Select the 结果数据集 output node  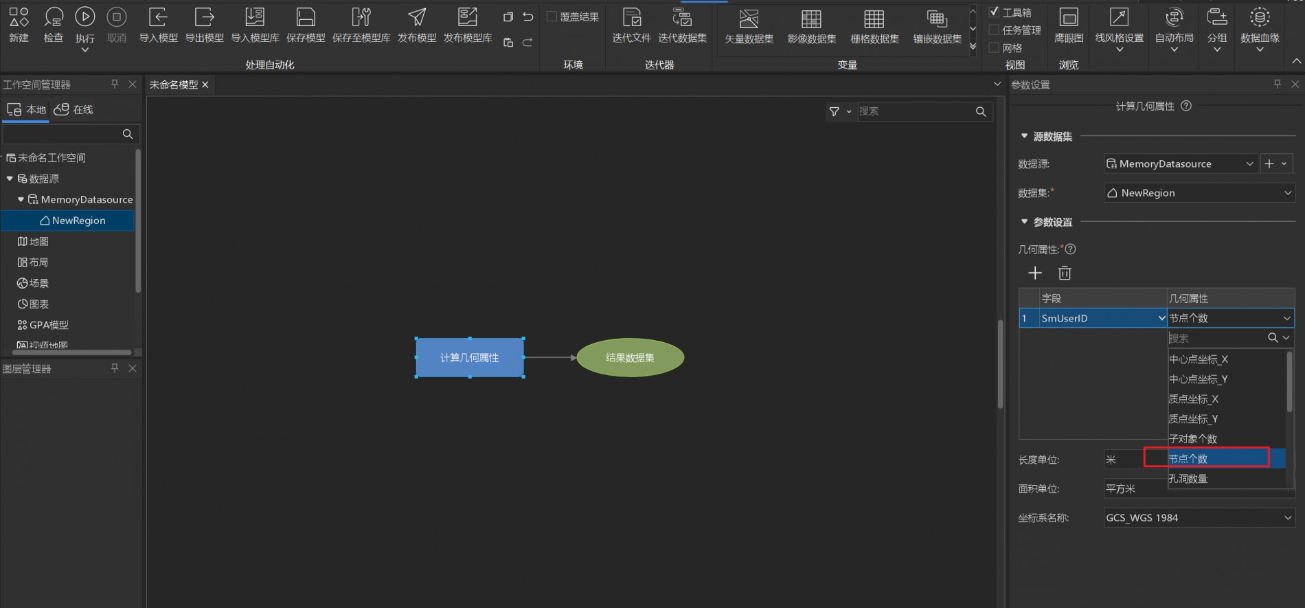pyautogui.click(x=631, y=357)
